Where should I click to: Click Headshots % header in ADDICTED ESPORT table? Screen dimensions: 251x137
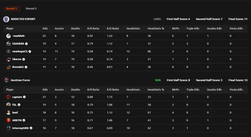[156, 28]
